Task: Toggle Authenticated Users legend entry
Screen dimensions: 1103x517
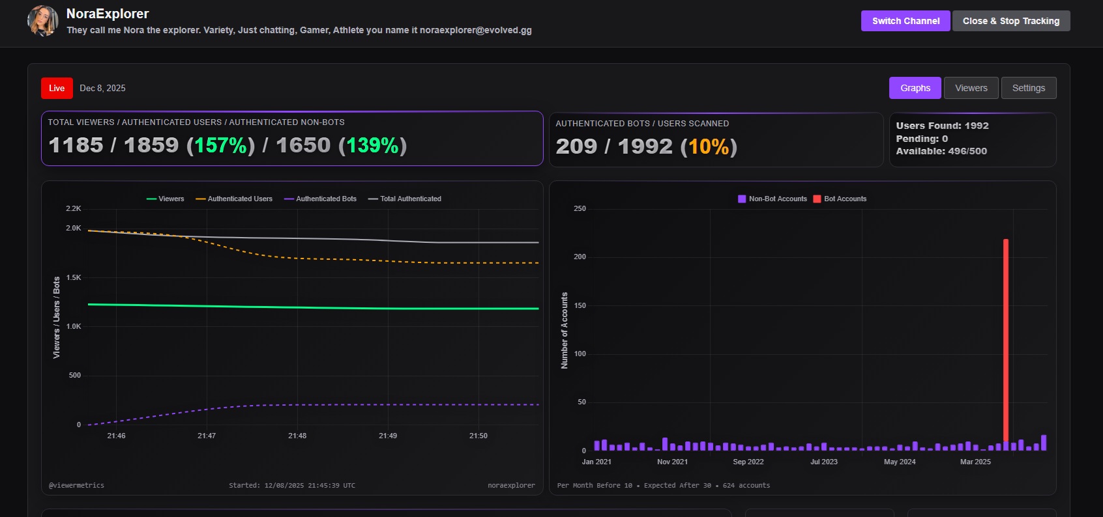Action: 234,199
